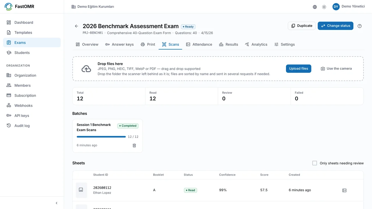
Task: Open Students in the sidebar
Action: coord(32,53)
